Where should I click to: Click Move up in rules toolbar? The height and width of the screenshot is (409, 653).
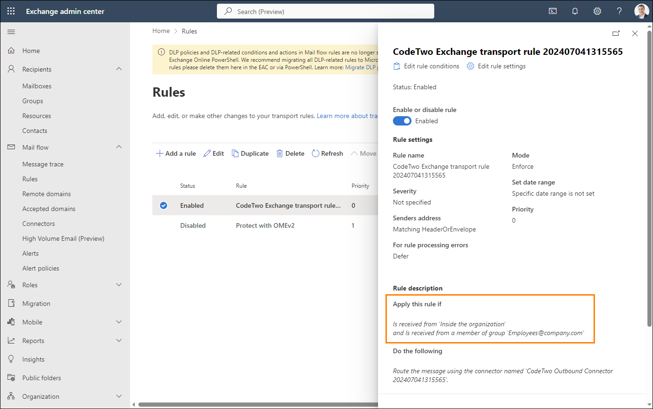point(364,153)
